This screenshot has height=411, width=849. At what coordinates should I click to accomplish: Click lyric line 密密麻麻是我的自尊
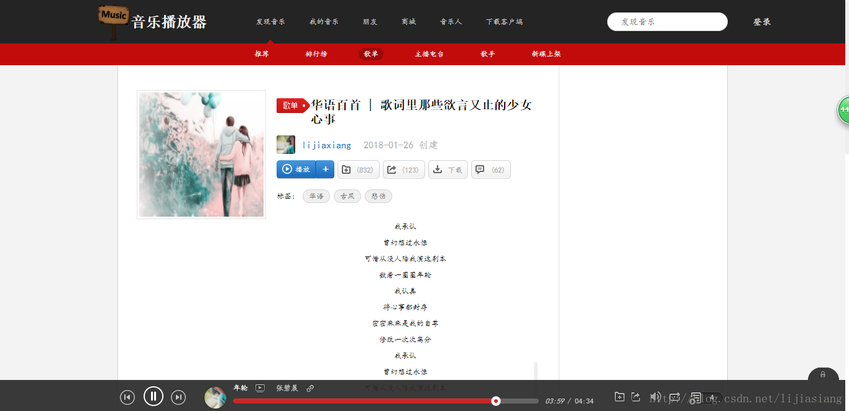[405, 323]
